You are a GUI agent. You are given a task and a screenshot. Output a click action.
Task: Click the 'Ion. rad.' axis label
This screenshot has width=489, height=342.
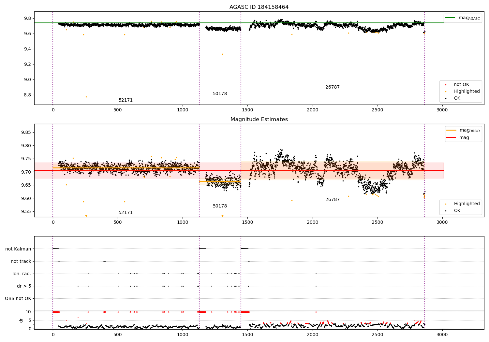[x=22, y=274]
